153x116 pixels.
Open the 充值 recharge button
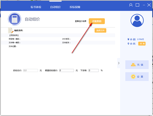pos(137,65)
